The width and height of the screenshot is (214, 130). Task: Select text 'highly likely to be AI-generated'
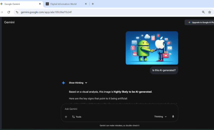133,92
